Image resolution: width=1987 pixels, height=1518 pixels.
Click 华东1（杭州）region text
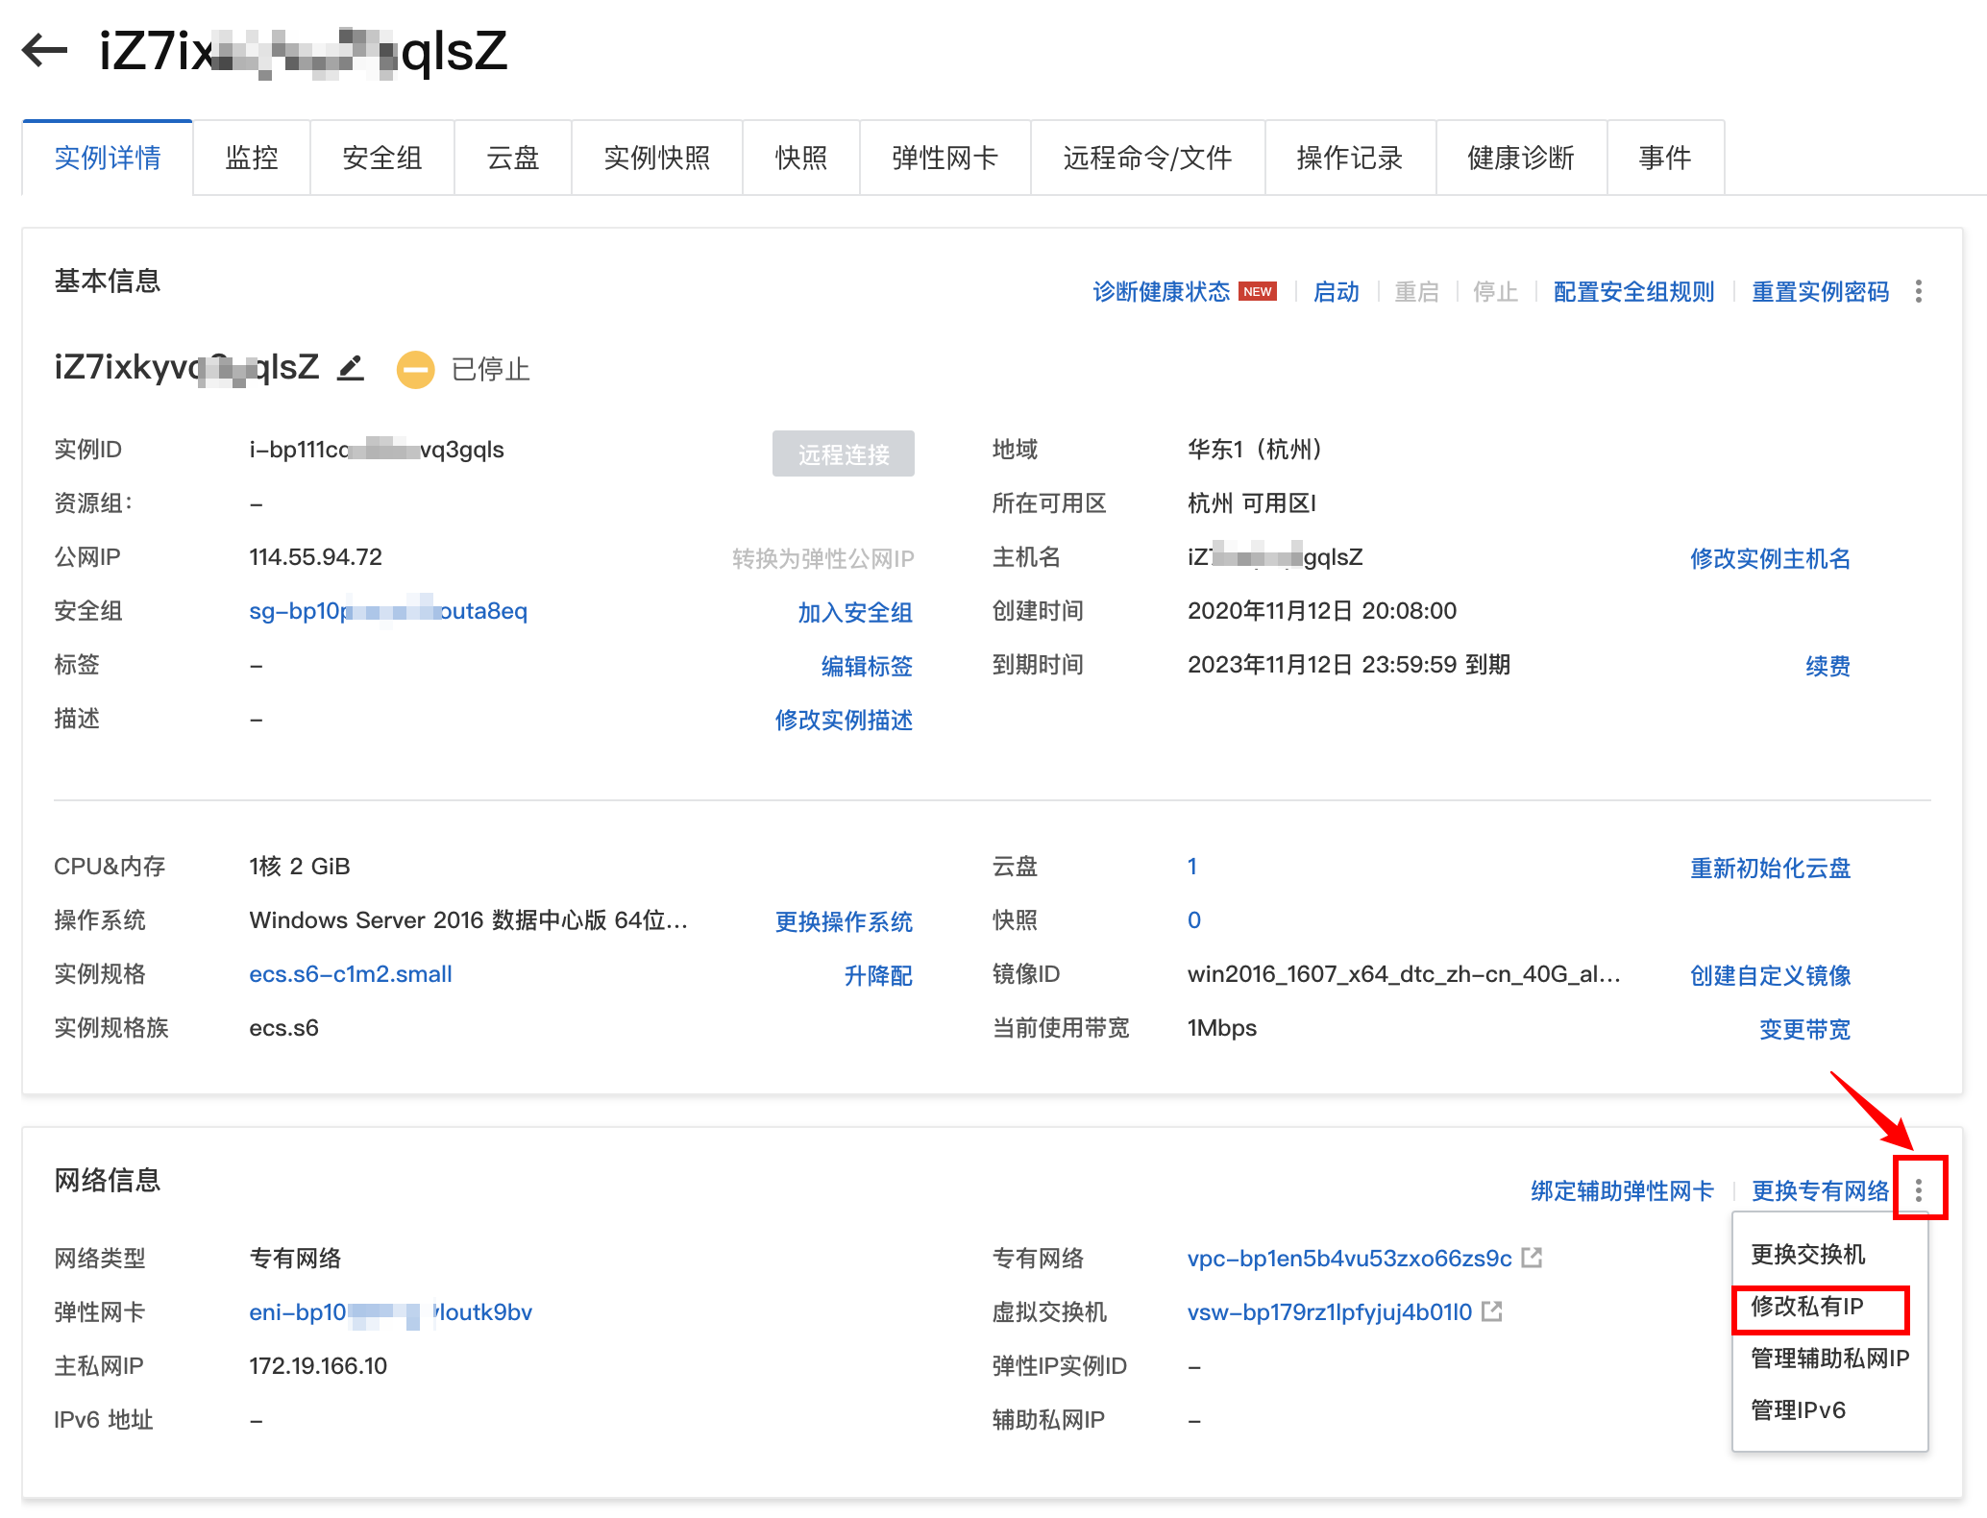coord(1256,450)
